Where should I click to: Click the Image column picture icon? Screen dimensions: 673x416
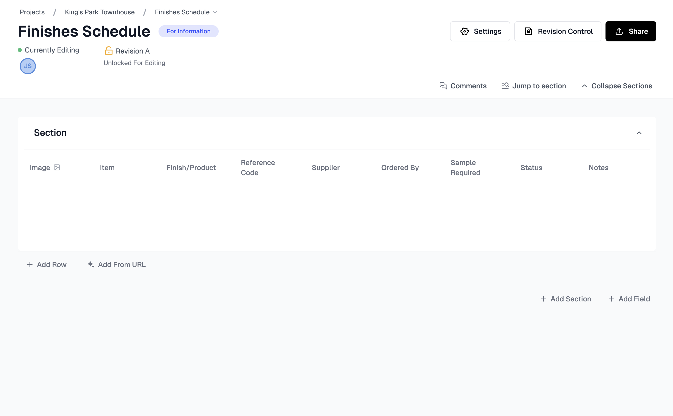(x=57, y=168)
